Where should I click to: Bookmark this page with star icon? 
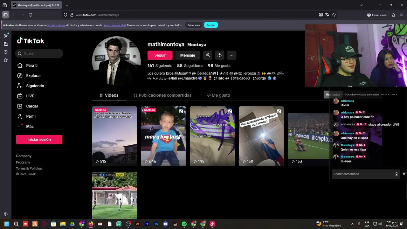tap(334, 15)
